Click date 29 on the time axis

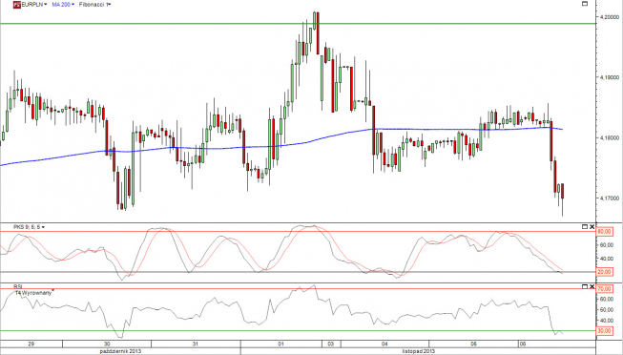(31, 344)
